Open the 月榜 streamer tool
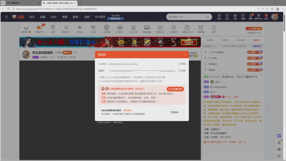The width and height of the screenshot is (286, 161). coord(53,29)
